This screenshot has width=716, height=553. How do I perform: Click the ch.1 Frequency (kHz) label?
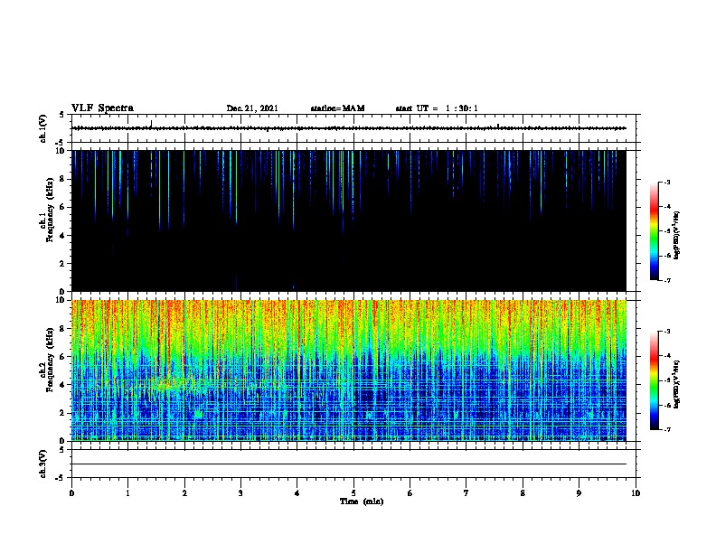click(46, 211)
